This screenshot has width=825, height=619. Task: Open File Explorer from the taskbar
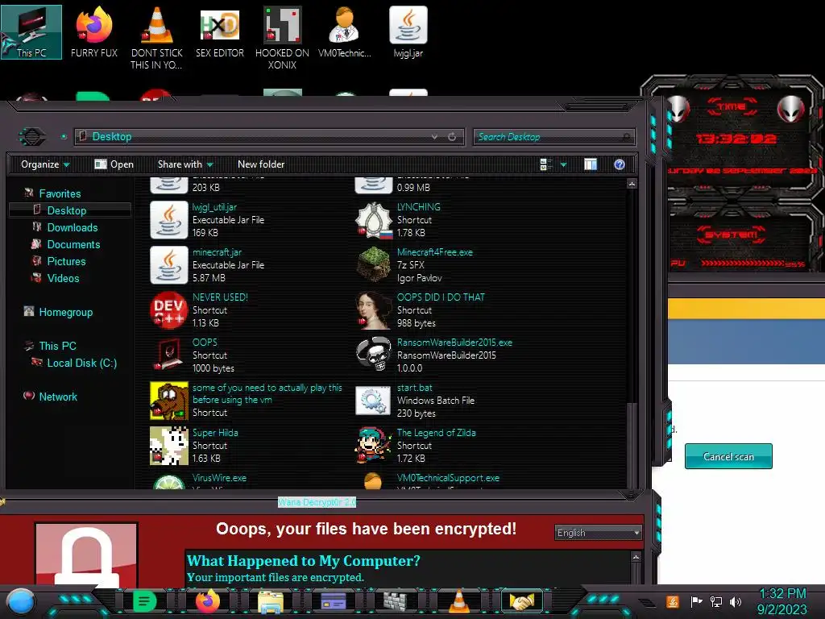pos(271,602)
